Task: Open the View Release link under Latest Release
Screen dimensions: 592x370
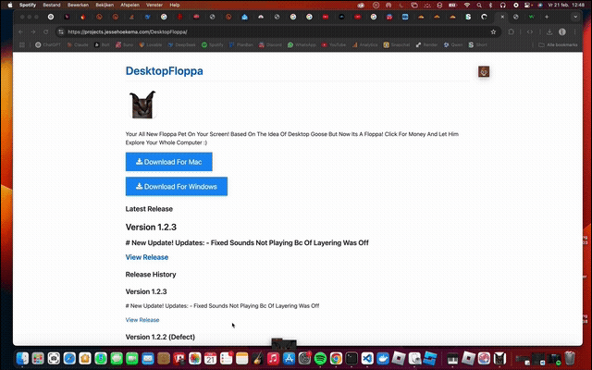Action: point(147,257)
